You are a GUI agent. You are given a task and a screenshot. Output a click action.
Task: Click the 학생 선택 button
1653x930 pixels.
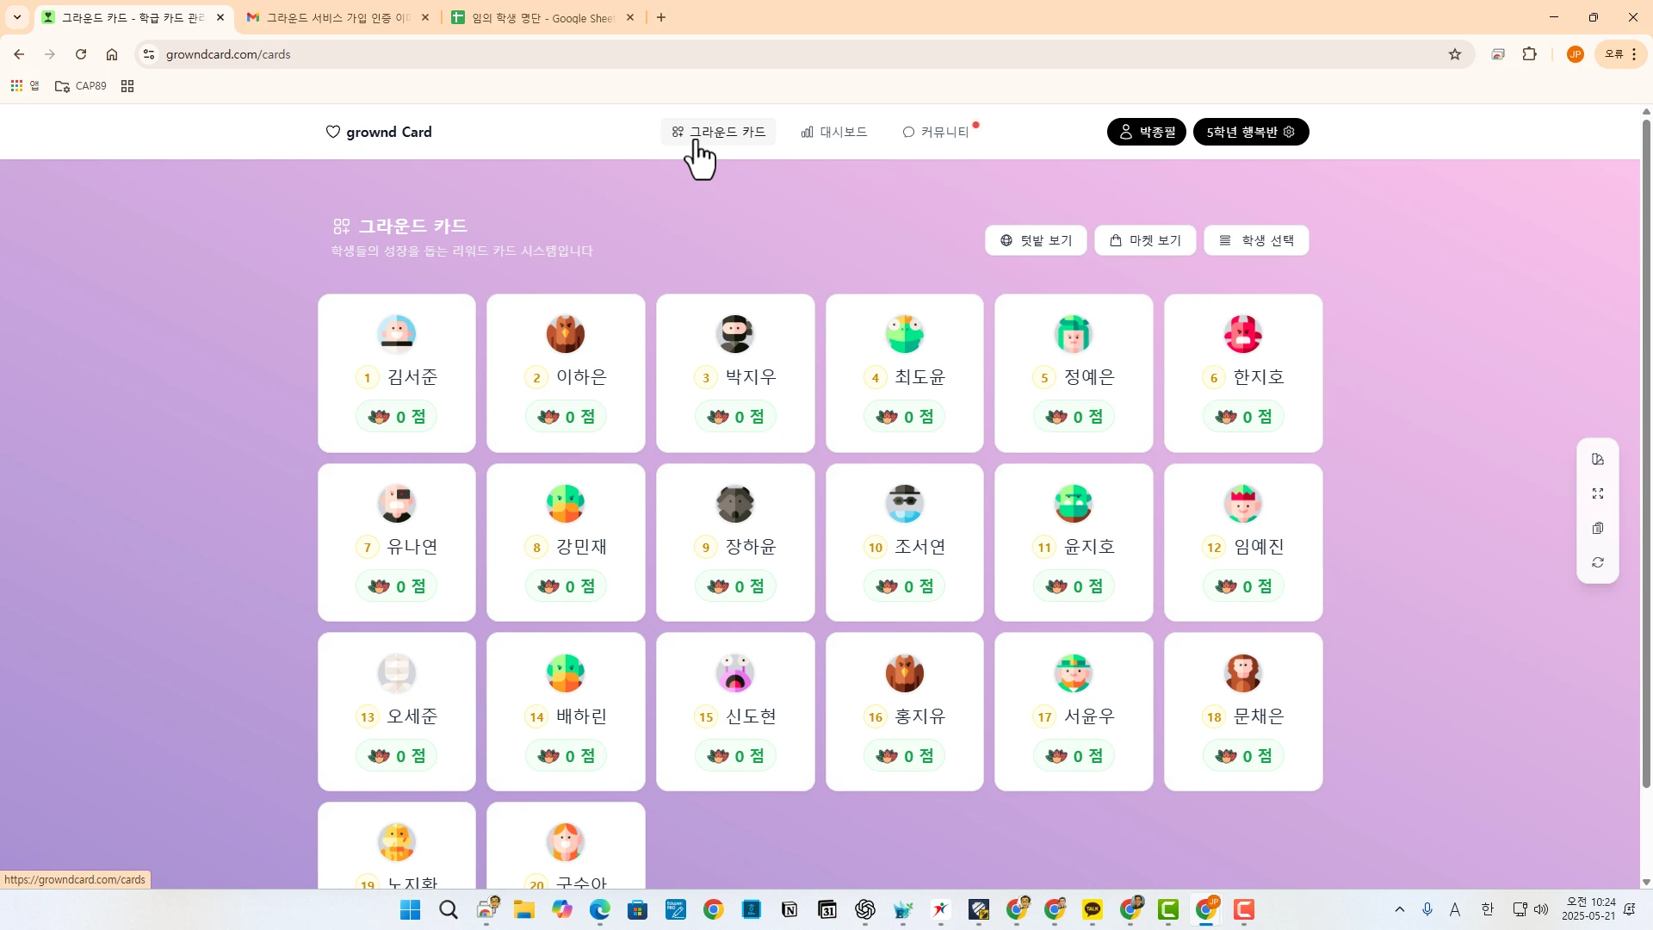point(1256,240)
